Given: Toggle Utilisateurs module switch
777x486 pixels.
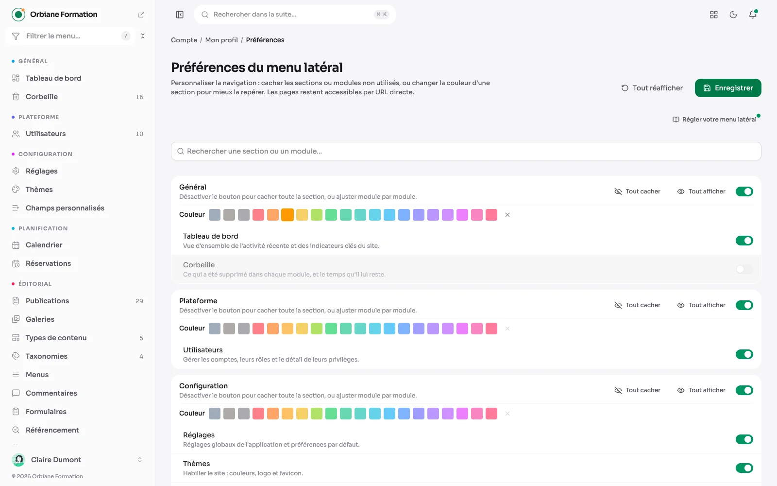Looking at the screenshot, I should tap(744, 354).
